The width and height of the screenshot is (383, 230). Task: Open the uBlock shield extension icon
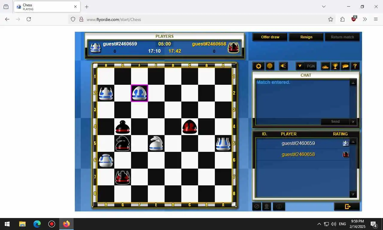[x=354, y=19]
